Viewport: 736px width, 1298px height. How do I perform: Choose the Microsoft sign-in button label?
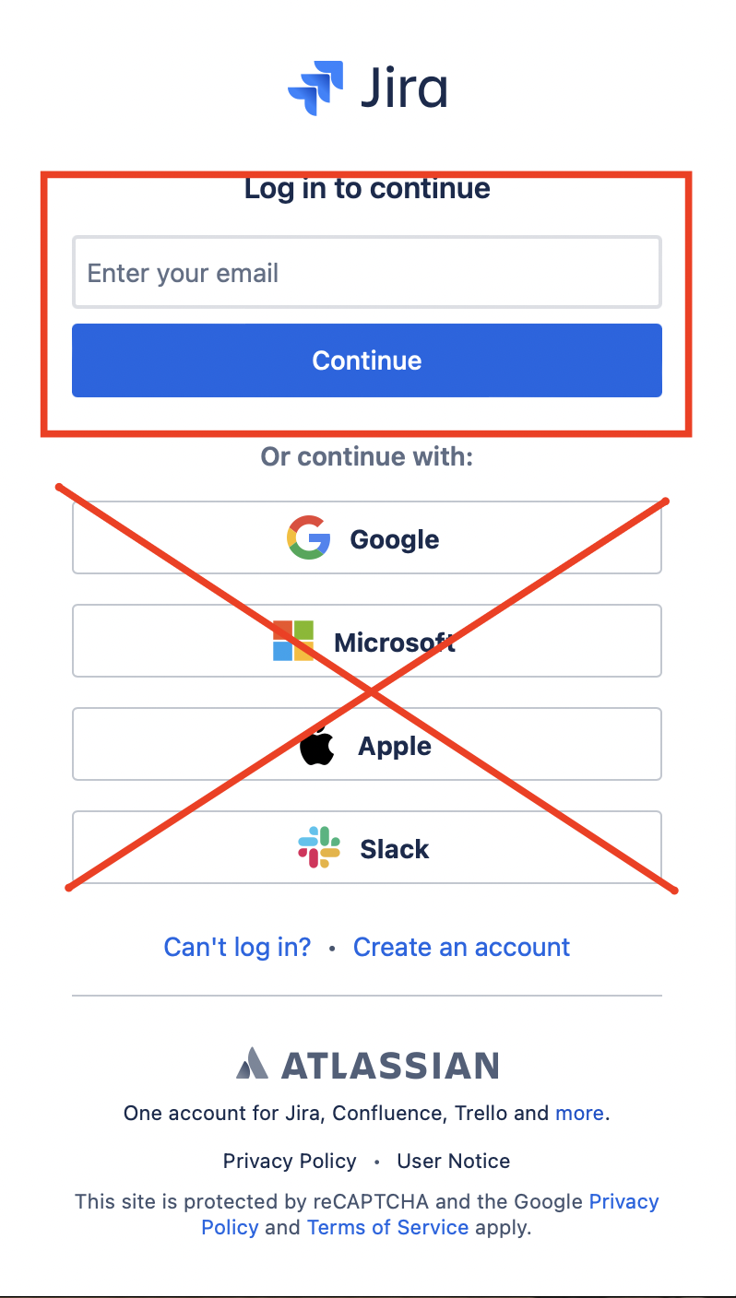(395, 643)
